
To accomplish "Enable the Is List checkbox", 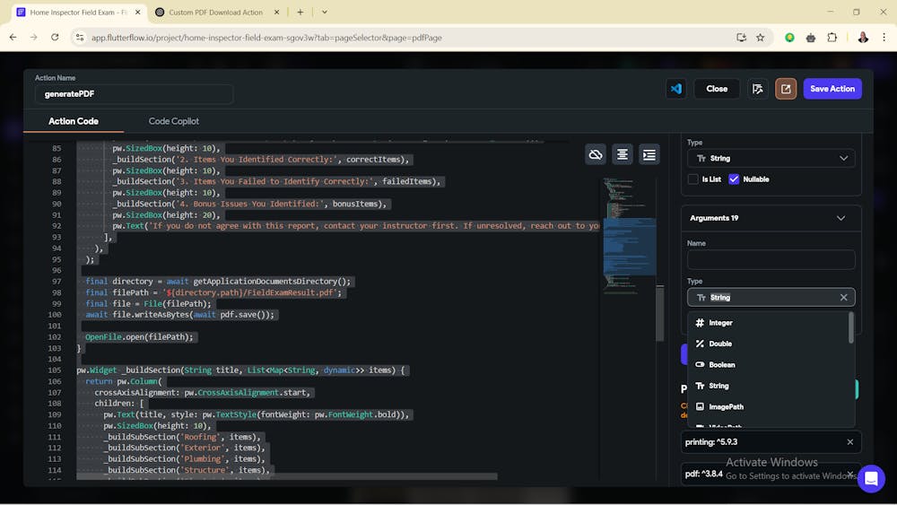I will pyautogui.click(x=692, y=179).
